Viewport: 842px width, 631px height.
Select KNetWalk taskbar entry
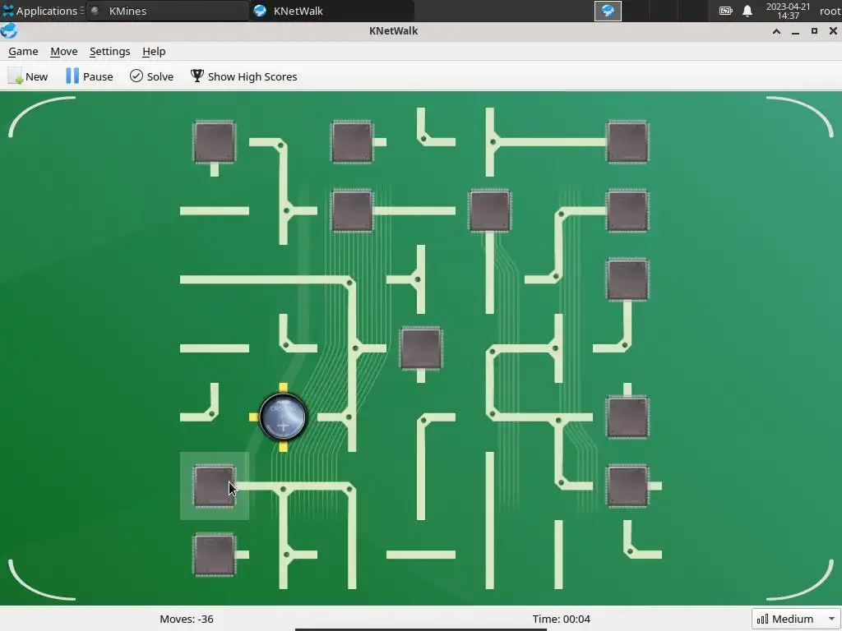tap(332, 11)
